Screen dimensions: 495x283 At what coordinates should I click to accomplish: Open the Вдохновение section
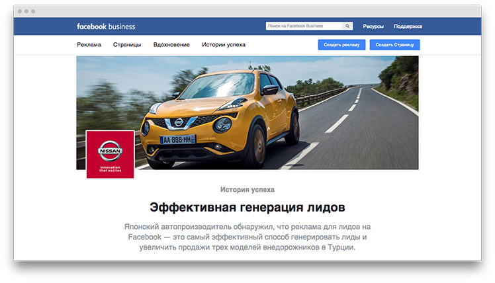pyautogui.click(x=171, y=45)
